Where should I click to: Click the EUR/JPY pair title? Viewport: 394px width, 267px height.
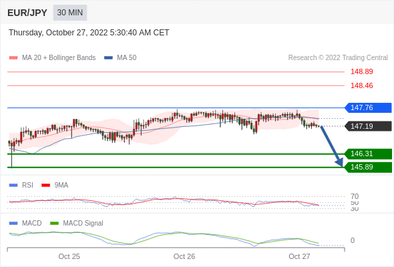click(27, 13)
